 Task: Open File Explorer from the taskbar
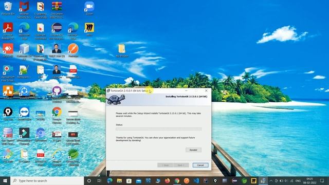tap(119, 180)
